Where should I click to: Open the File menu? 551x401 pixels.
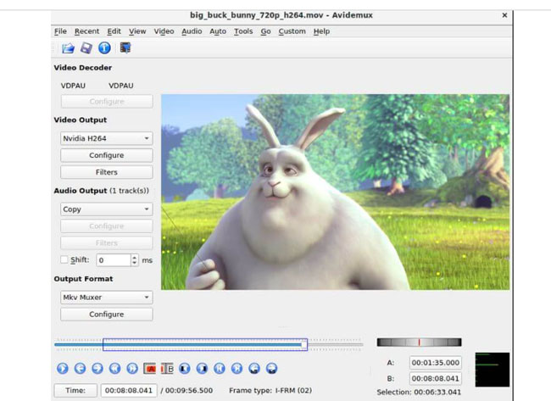[x=60, y=31]
